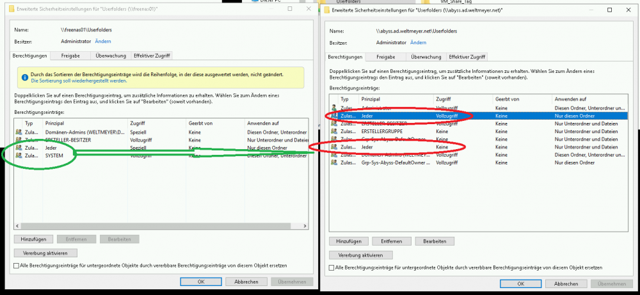Click the '\\freenas01\Userfolders' name text
This screenshot has width=640, height=295.
click(86, 30)
